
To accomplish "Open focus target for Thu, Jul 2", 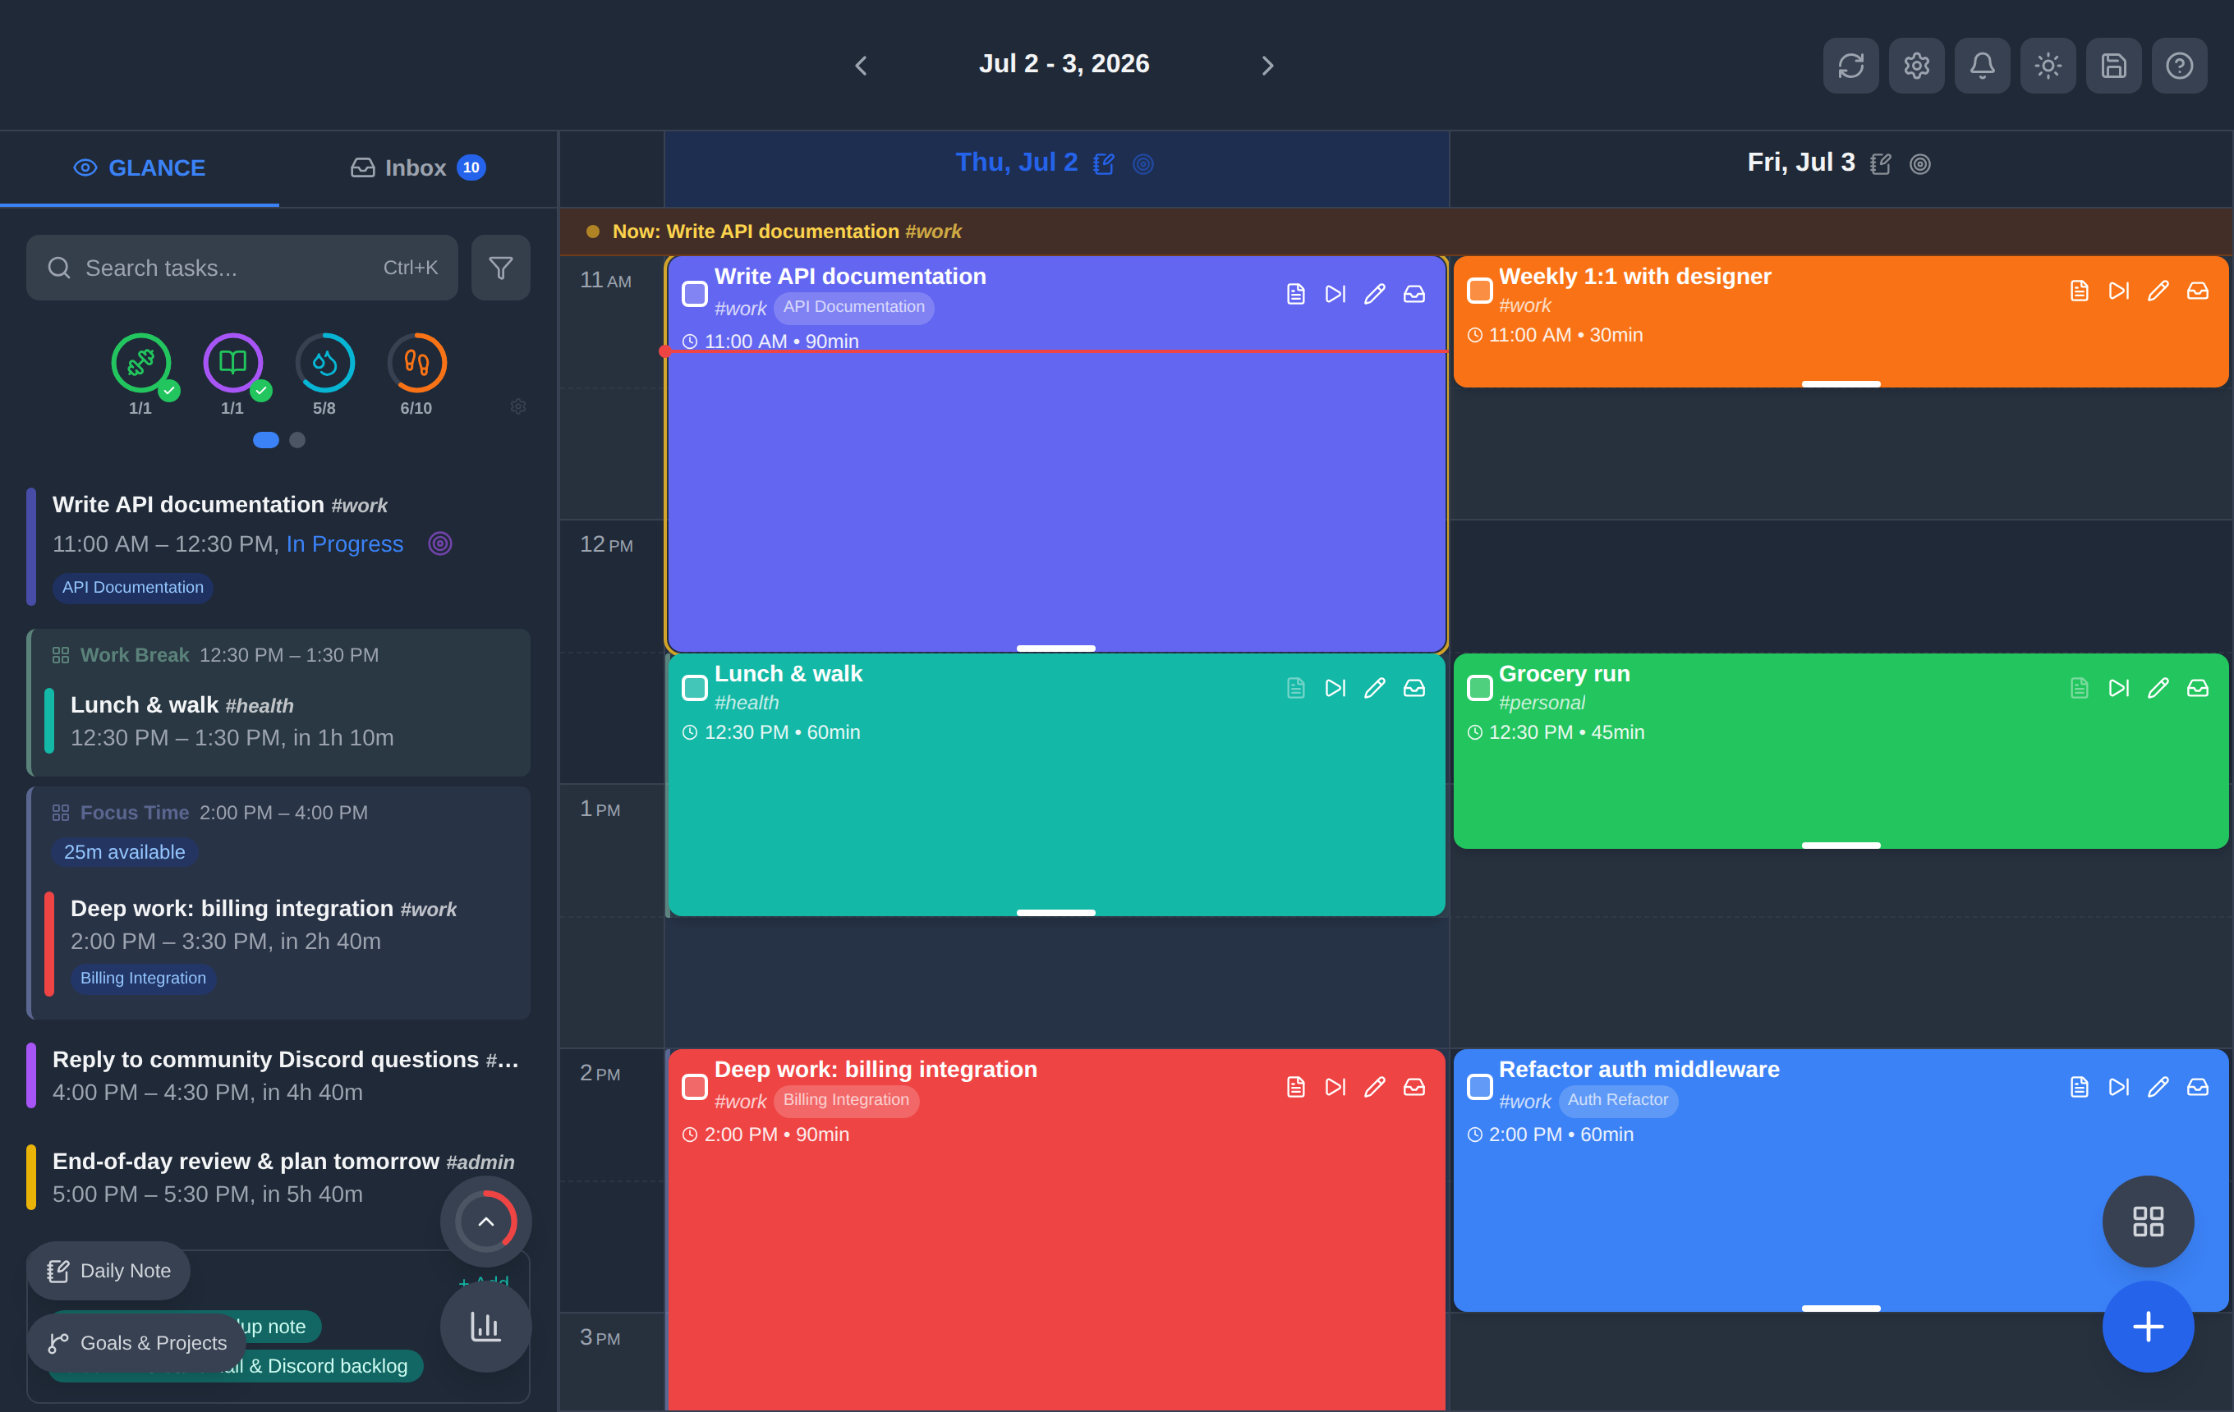I will click(x=1144, y=164).
